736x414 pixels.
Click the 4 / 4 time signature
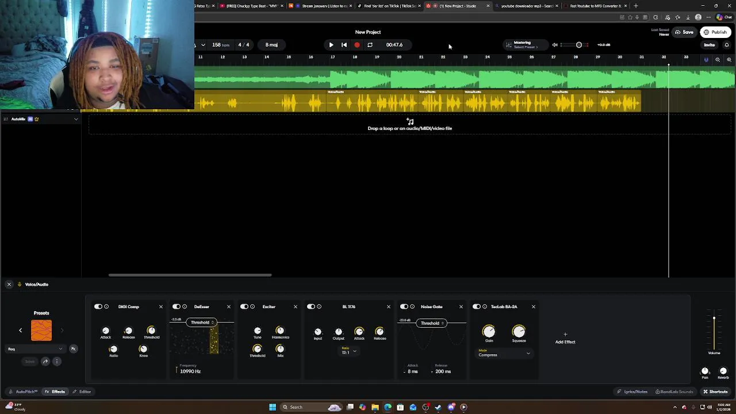pos(244,45)
